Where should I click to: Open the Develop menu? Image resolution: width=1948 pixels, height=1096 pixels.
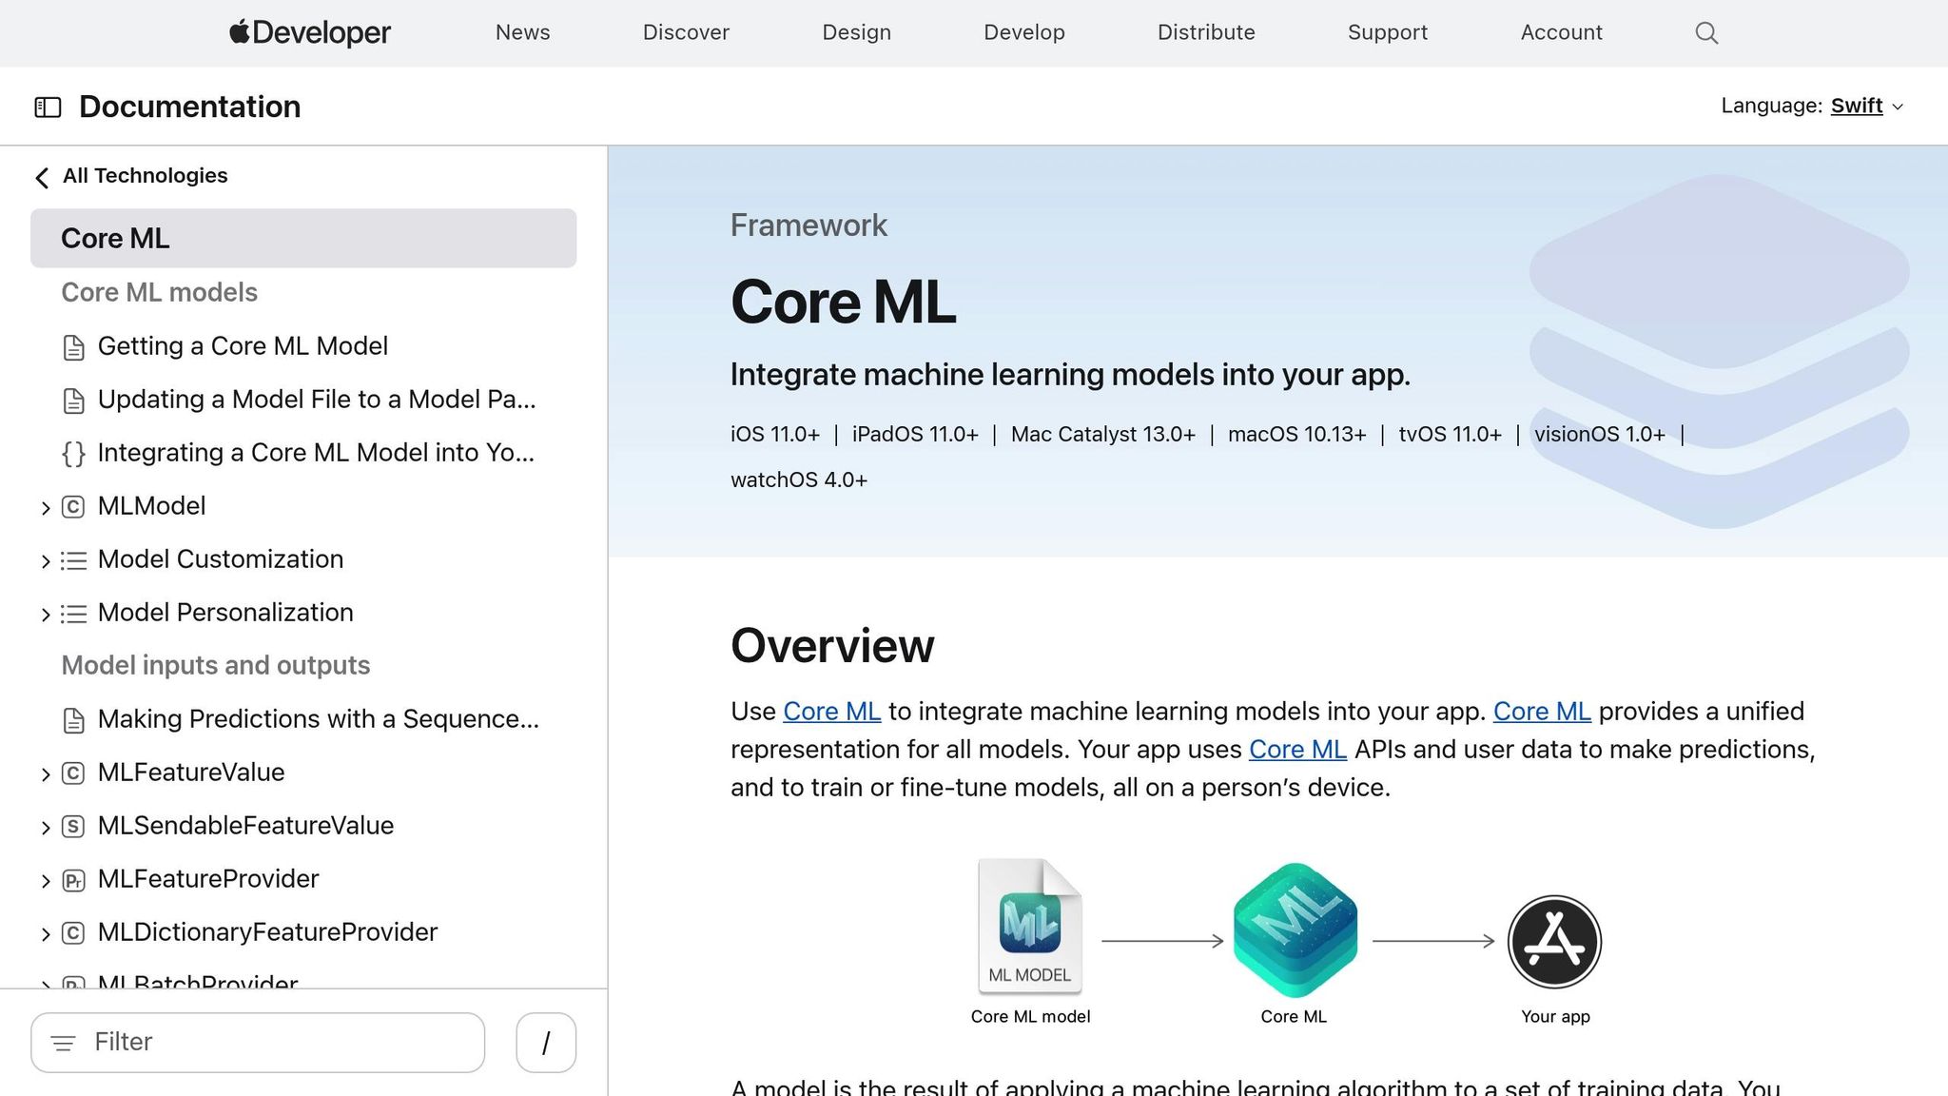click(x=1023, y=32)
